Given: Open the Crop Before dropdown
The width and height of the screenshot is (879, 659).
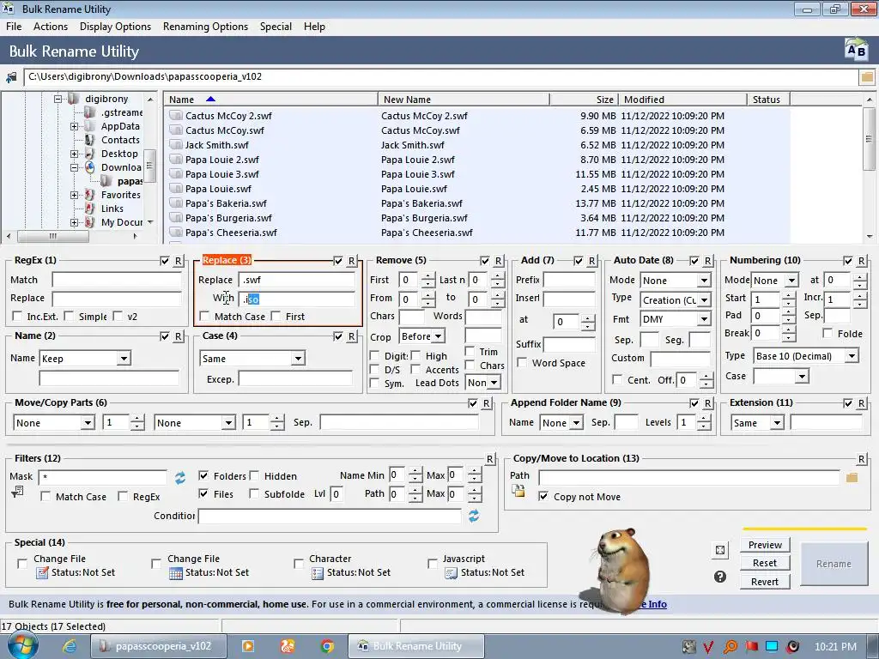Looking at the screenshot, I should pyautogui.click(x=439, y=336).
